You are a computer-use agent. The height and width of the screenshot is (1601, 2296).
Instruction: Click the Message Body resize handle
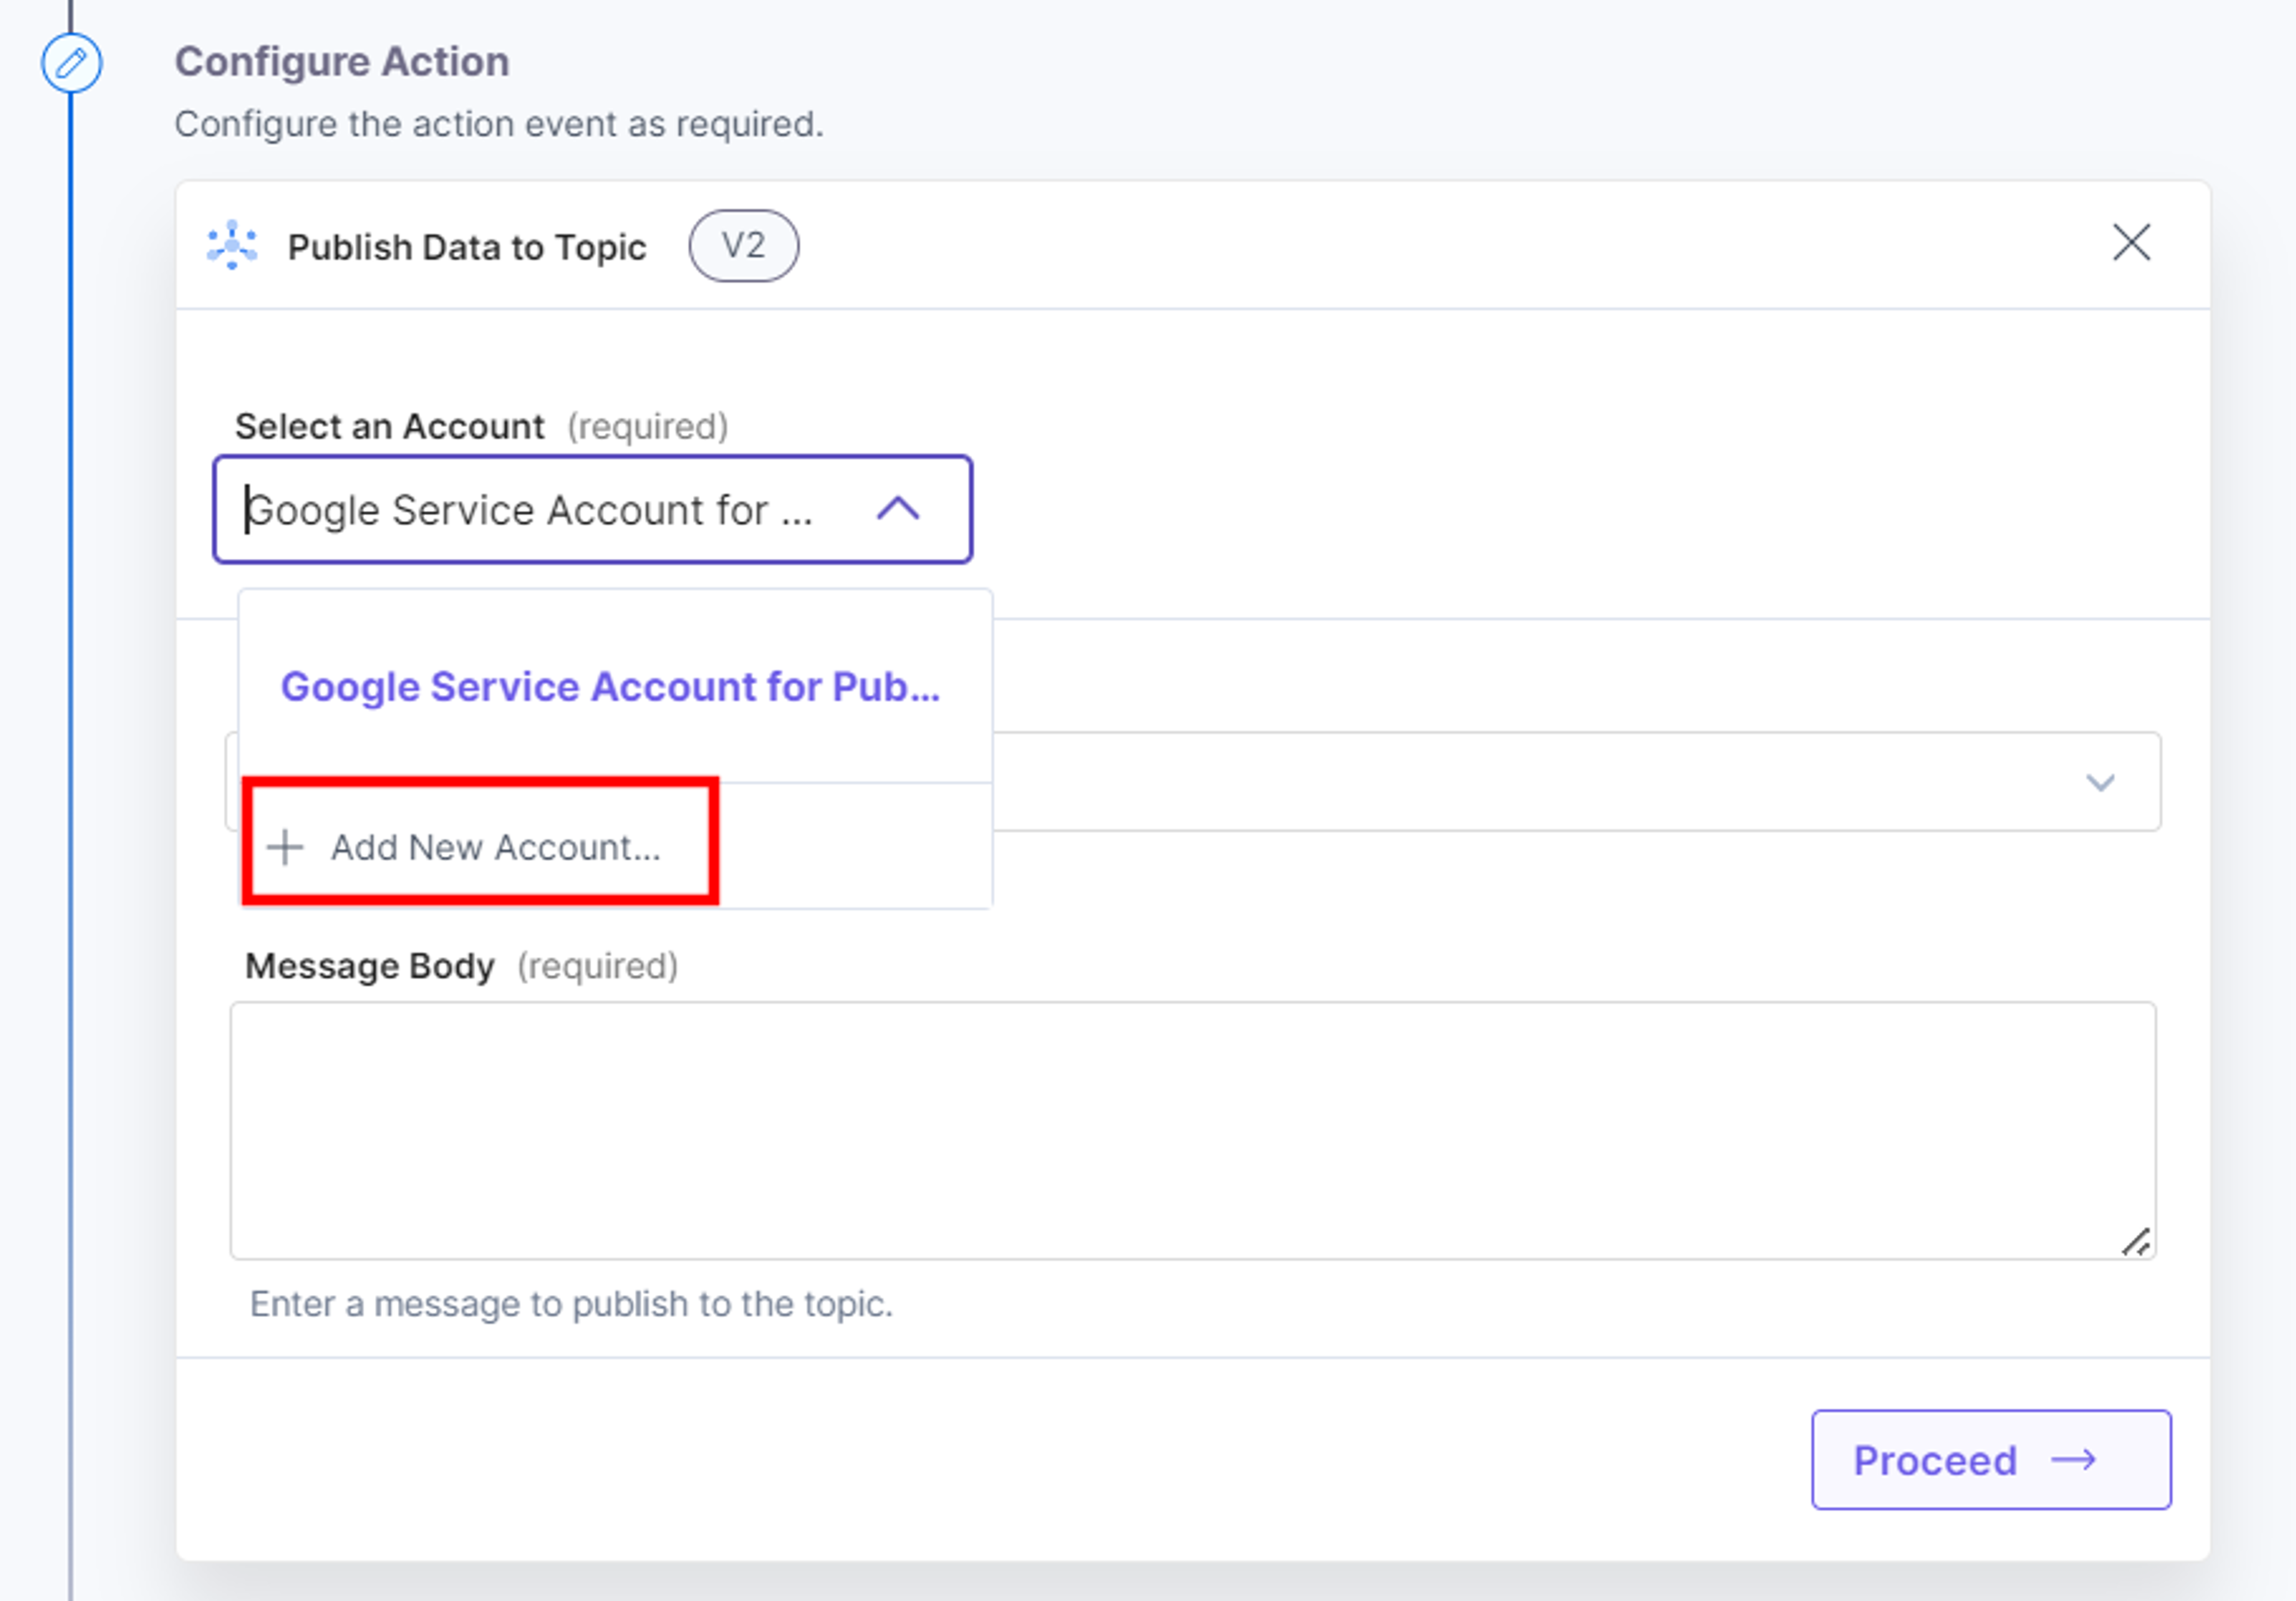point(2136,1242)
